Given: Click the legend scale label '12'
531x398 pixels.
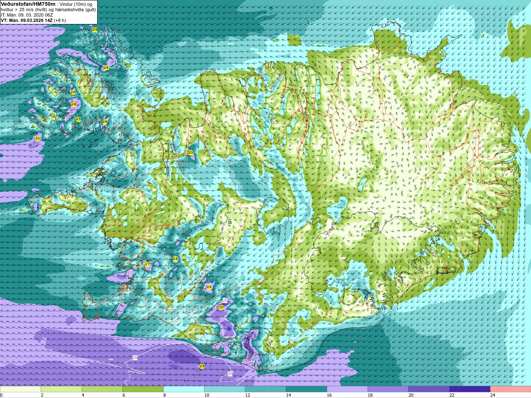Looking at the screenshot, I should [x=247, y=395].
